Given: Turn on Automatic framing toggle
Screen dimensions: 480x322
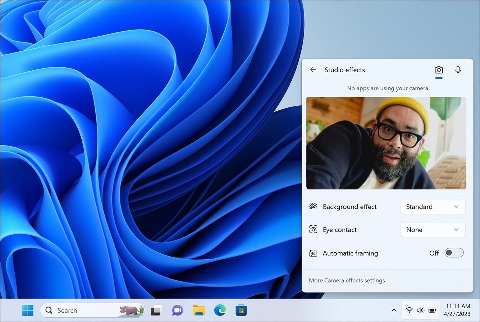Looking at the screenshot, I should pos(454,253).
